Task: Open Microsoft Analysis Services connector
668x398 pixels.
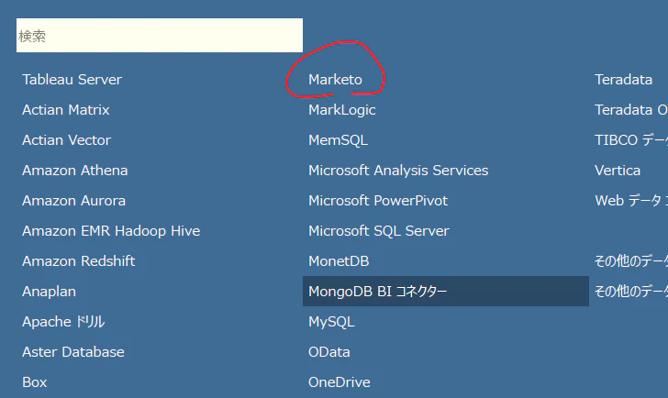Action: pyautogui.click(x=398, y=171)
